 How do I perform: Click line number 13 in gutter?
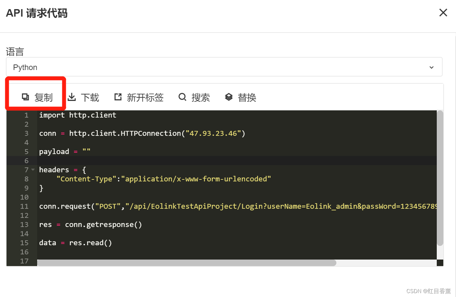24,224
